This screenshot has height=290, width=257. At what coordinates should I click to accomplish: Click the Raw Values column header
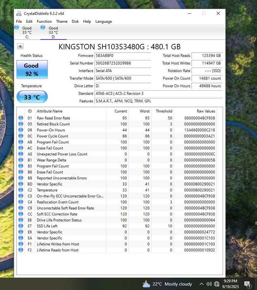click(196, 111)
